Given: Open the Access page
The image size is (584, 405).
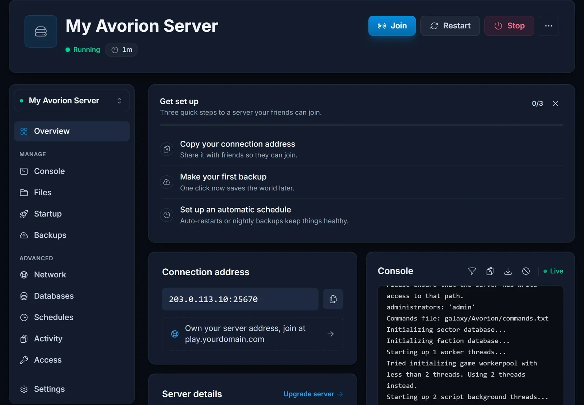Looking at the screenshot, I should (72, 360).
